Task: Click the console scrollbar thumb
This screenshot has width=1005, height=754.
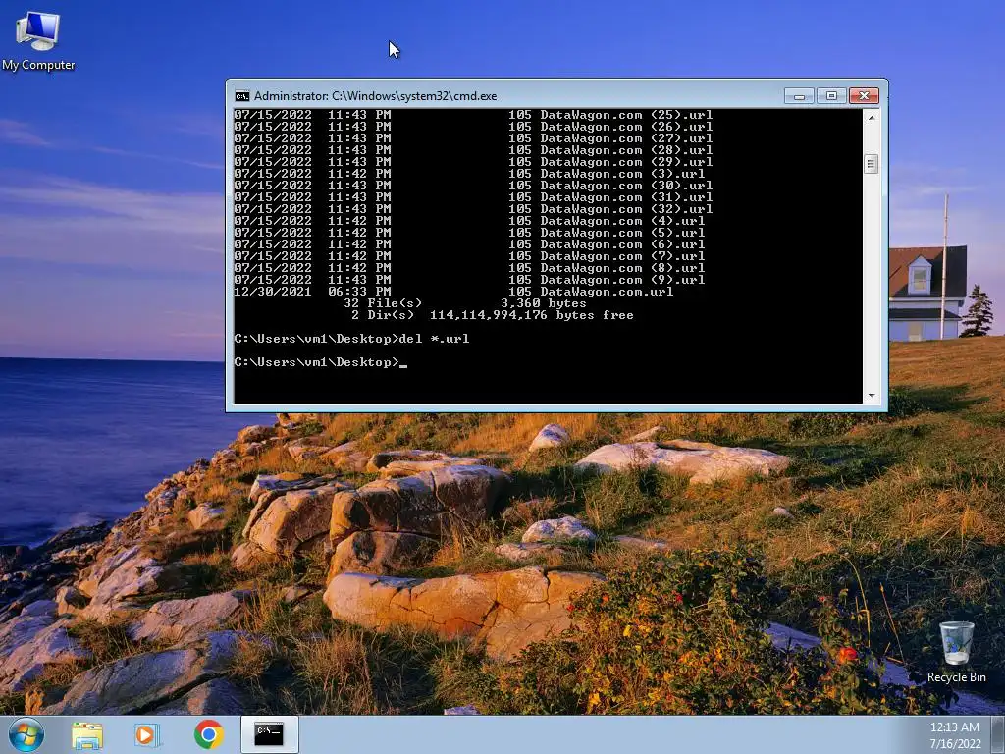Action: [872, 164]
